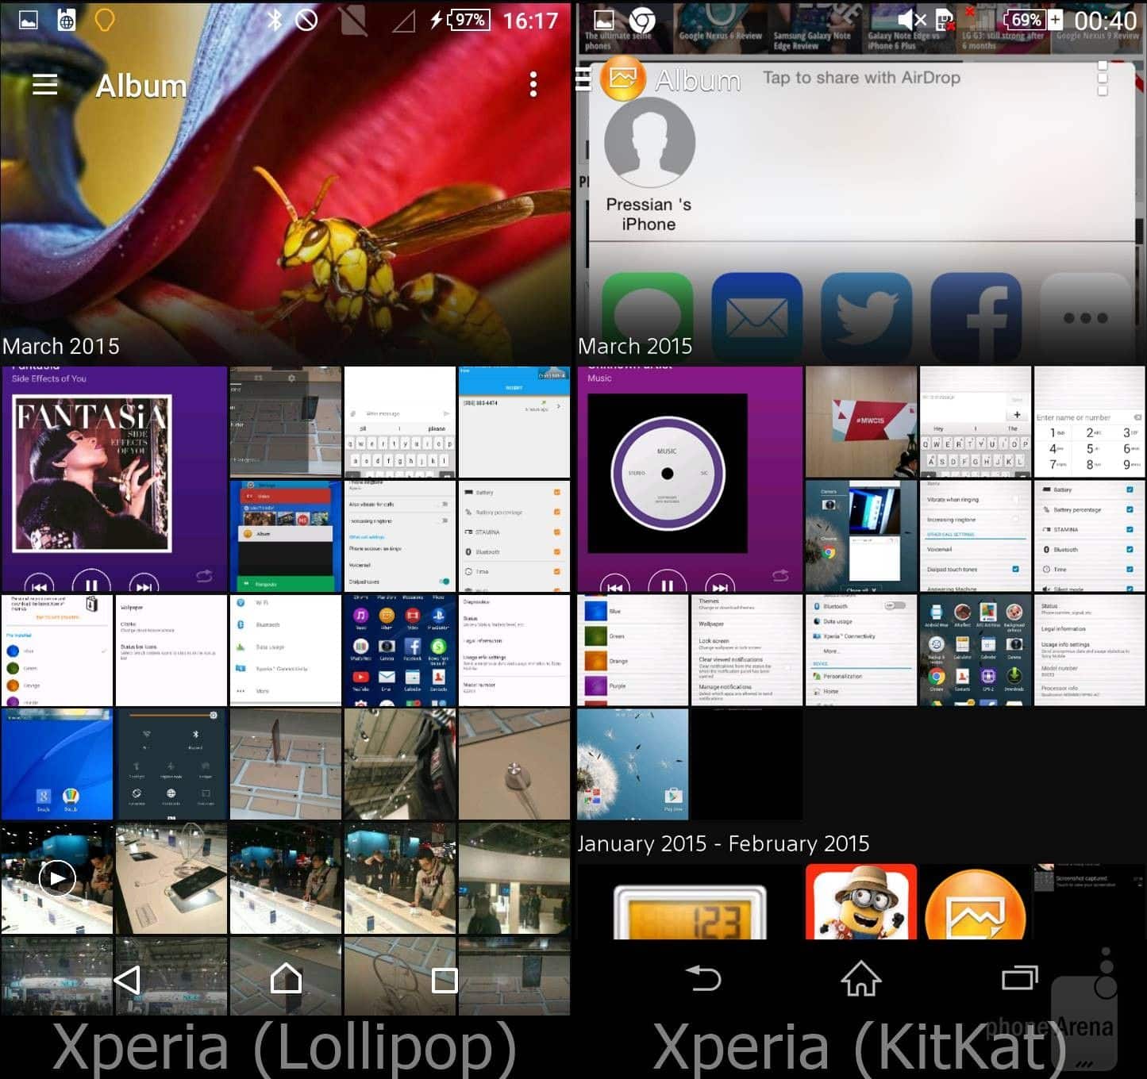Open the KitKat QWERTY keyboard screenshot thumbnail
The height and width of the screenshot is (1079, 1147).
[x=976, y=422]
